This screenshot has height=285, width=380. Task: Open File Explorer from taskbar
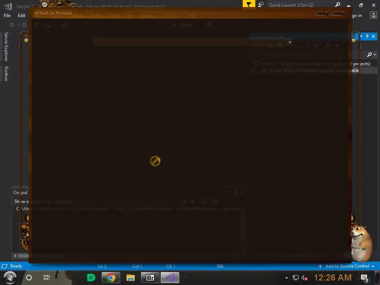(x=130, y=278)
